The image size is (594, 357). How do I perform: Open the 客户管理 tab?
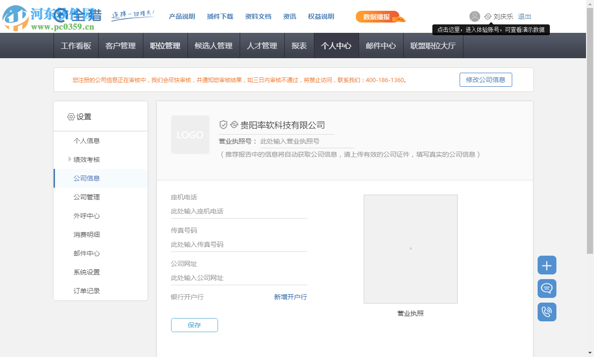121,46
